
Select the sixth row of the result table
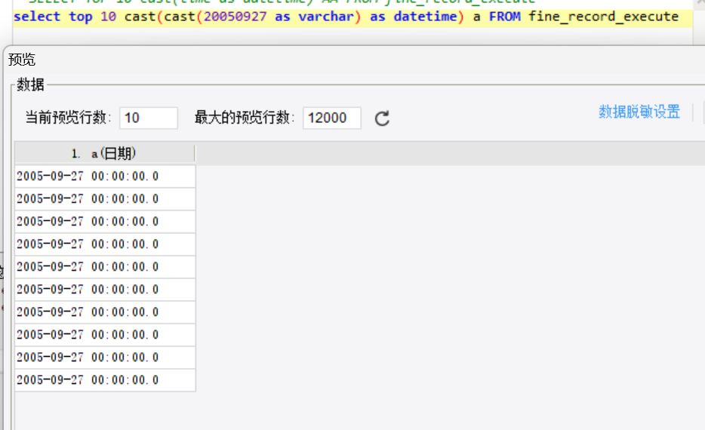click(105, 290)
